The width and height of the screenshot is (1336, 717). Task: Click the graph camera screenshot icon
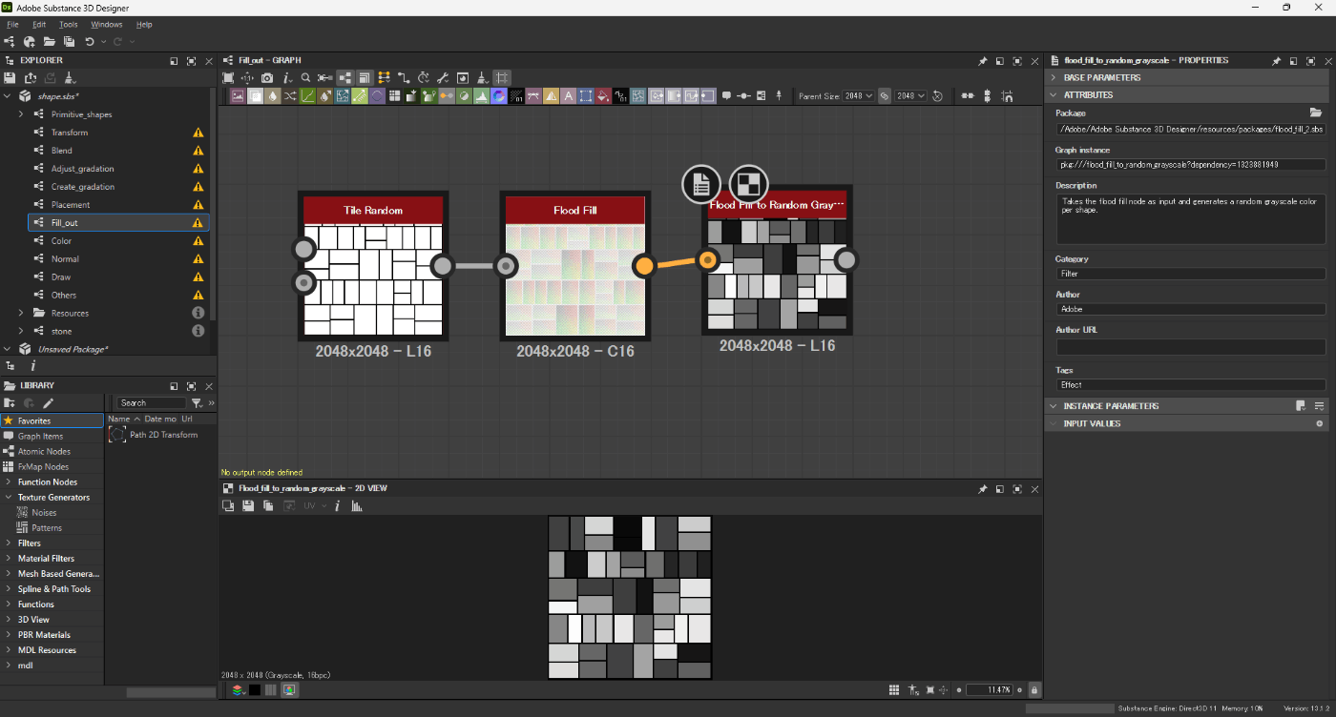point(267,77)
